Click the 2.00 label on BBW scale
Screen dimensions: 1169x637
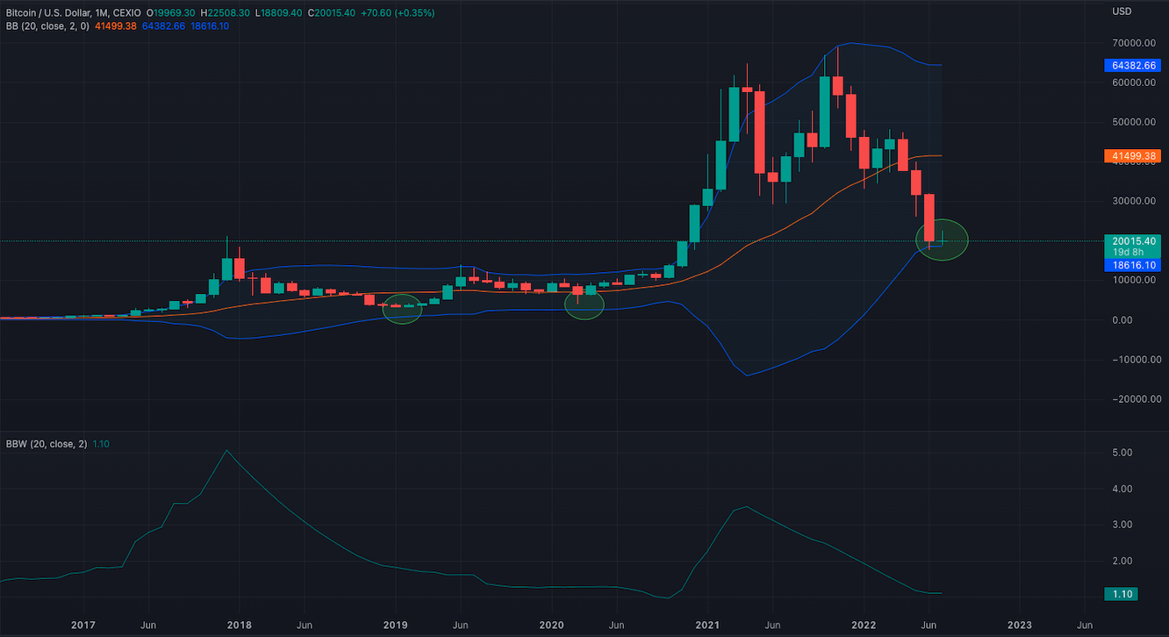(x=1121, y=561)
